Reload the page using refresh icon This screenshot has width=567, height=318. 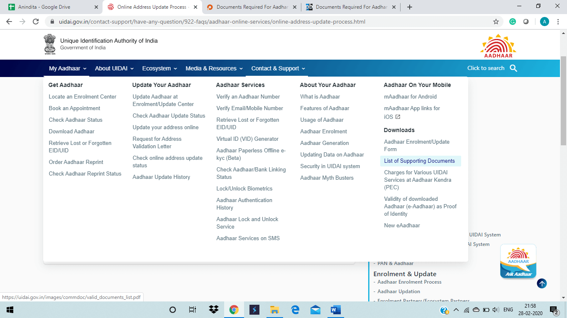(36, 22)
